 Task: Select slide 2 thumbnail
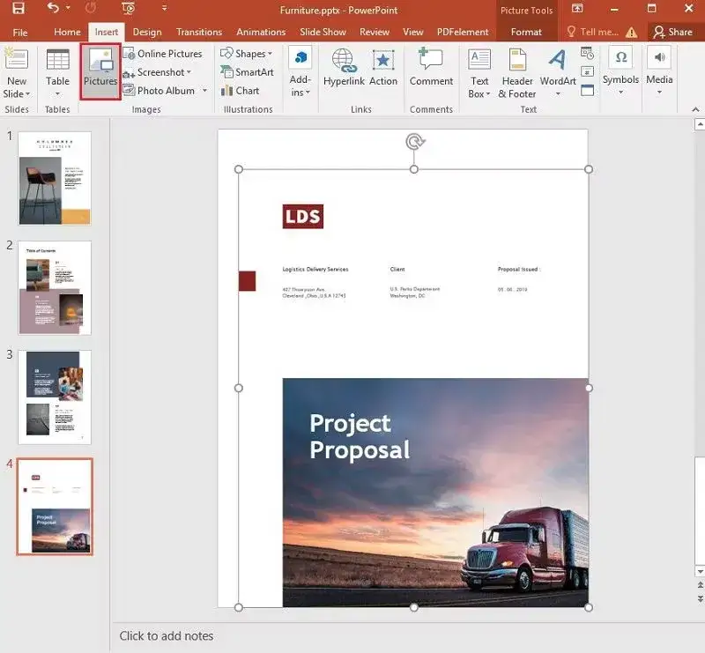pos(55,287)
